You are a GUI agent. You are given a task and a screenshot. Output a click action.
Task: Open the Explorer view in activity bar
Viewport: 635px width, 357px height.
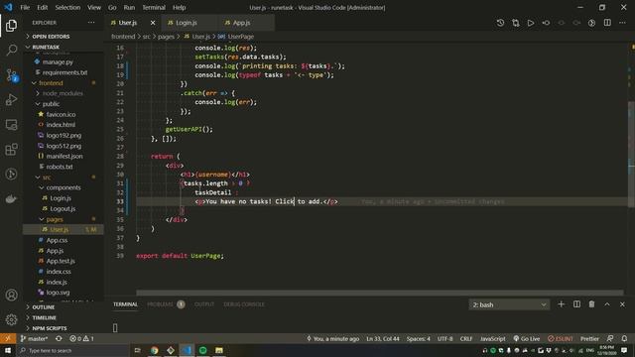coord(11,26)
